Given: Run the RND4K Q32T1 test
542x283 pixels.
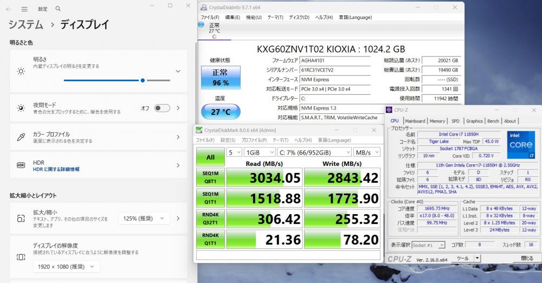Looking at the screenshot, I should pos(210,218).
